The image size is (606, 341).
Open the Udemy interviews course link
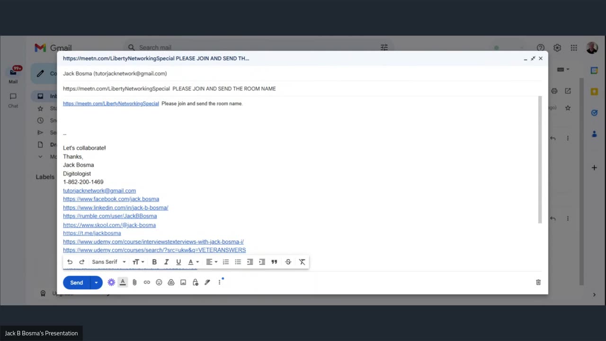[x=153, y=242]
